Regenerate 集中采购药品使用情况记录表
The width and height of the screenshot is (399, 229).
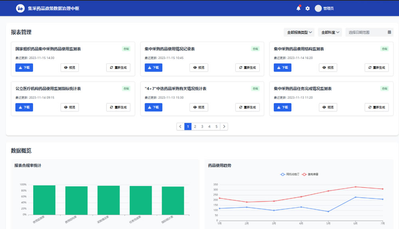[x=247, y=67]
